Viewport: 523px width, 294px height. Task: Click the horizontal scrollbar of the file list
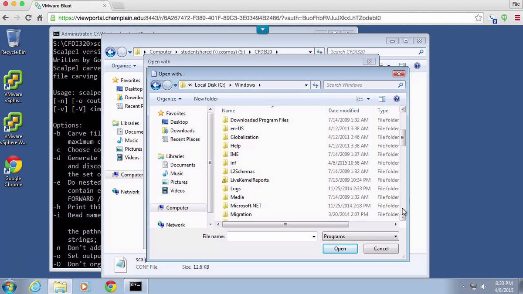285,224
